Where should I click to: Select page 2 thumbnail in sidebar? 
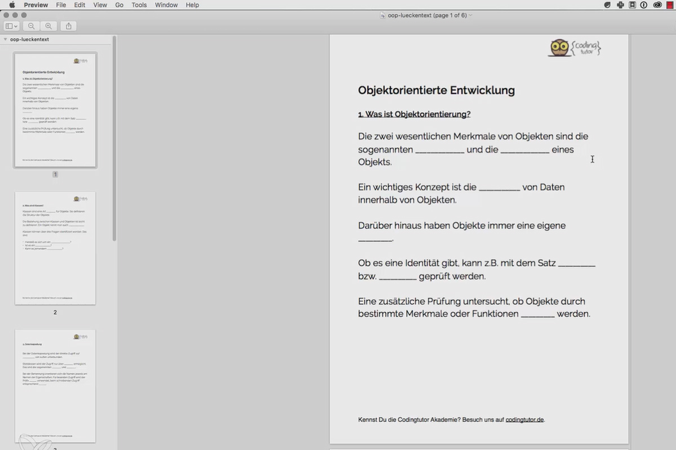click(55, 248)
